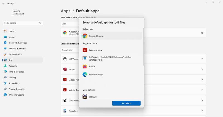Open Network & internet settings
Viewport: 223px width, 117px height.
click(23, 49)
